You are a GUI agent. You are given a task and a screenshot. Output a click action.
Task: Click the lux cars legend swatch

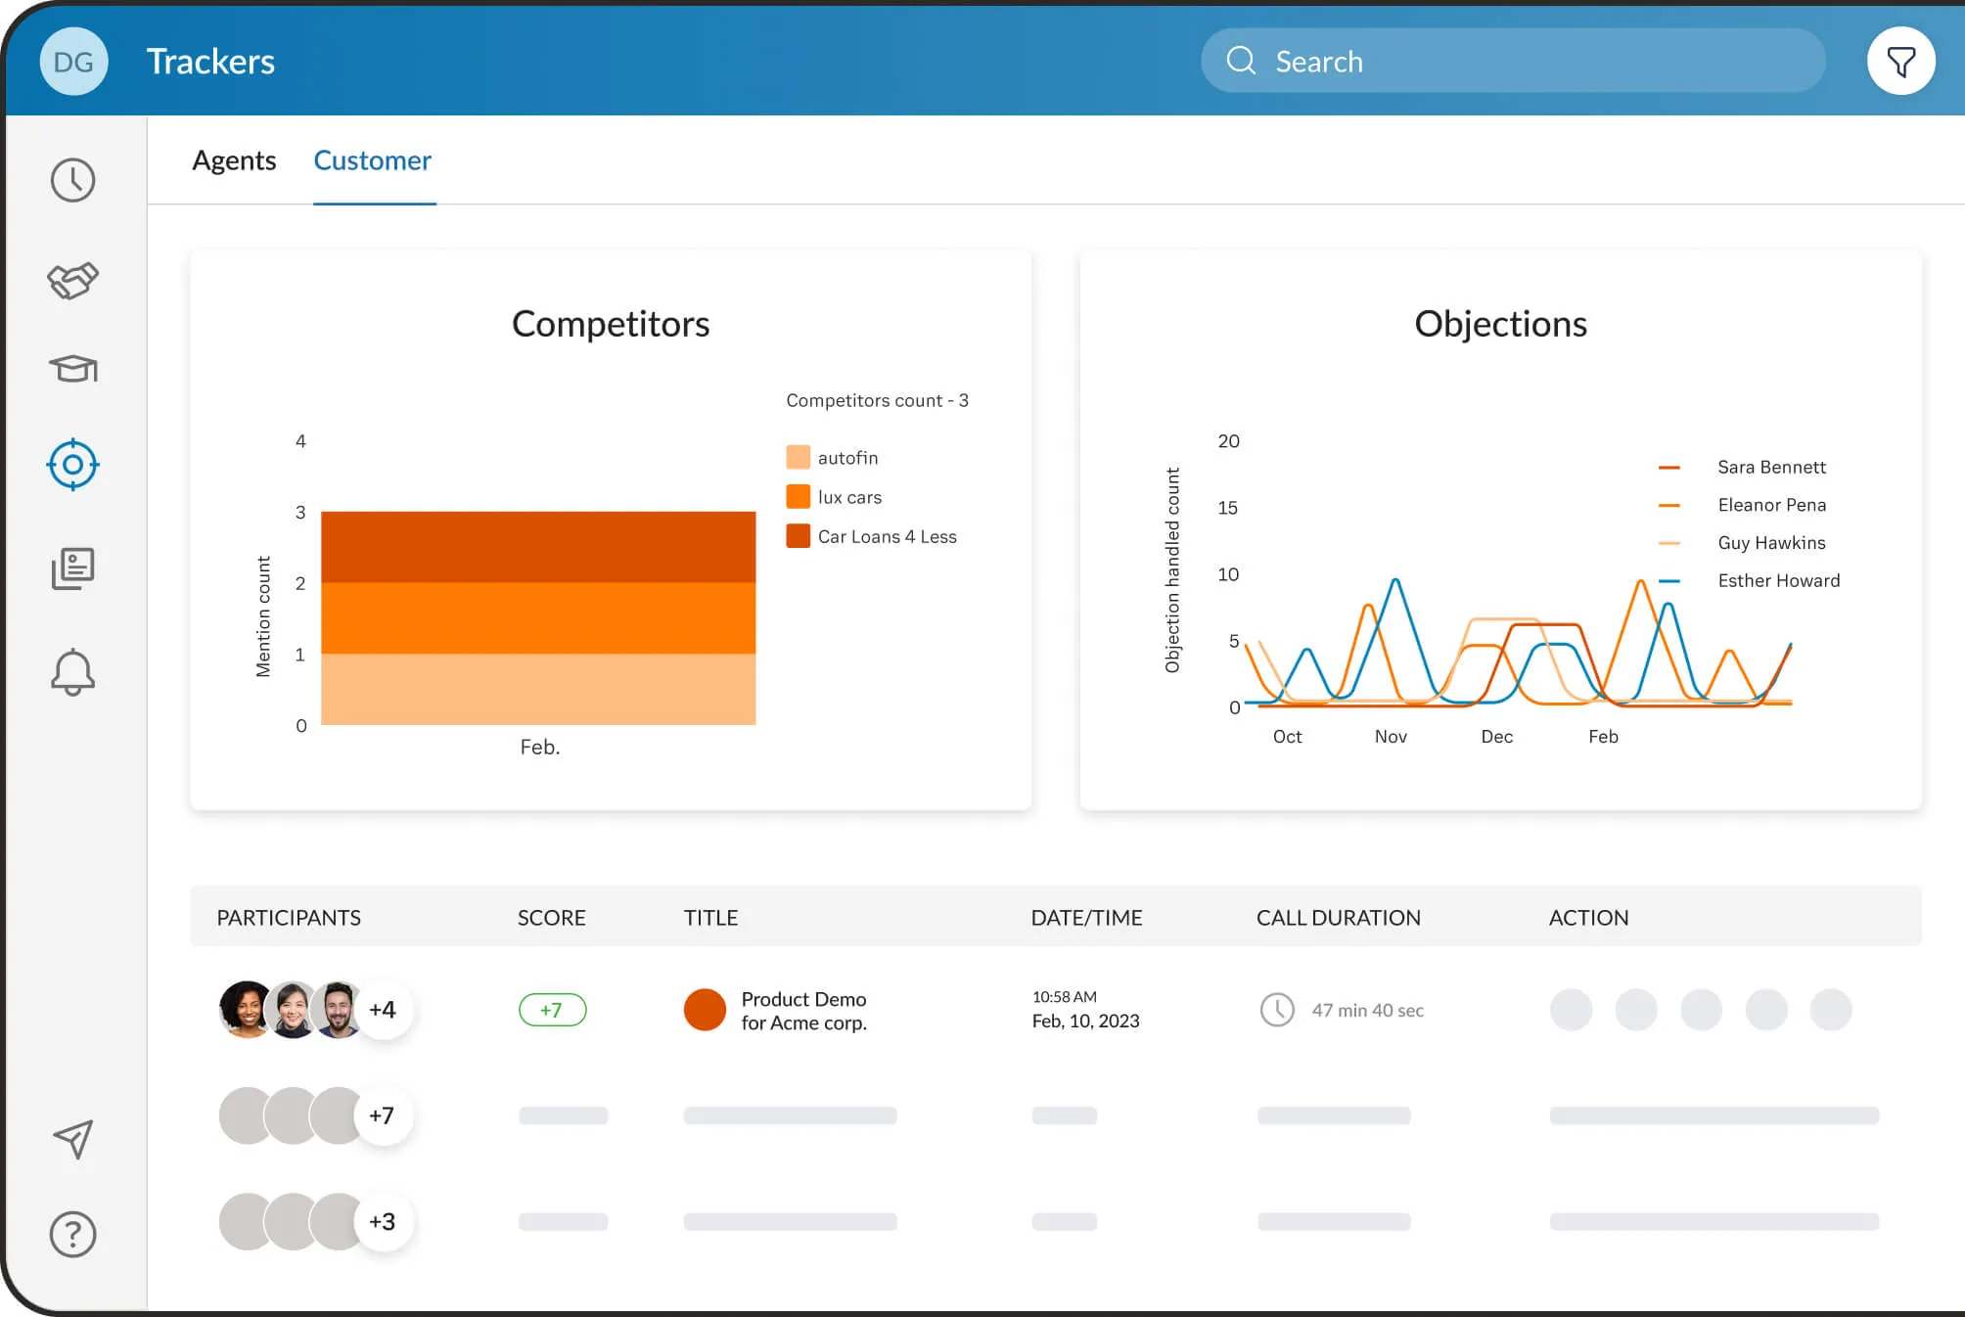click(x=798, y=497)
